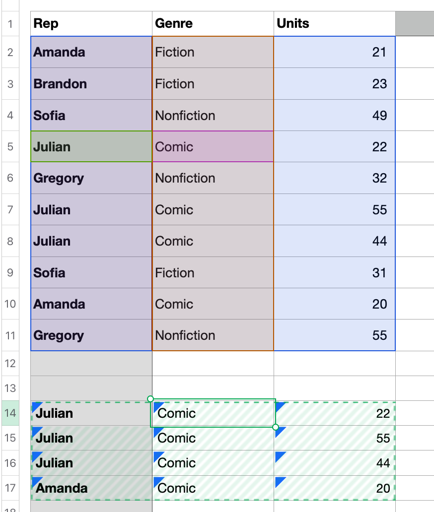Select the Rep header cell
The height and width of the screenshot is (512, 434).
(x=91, y=23)
